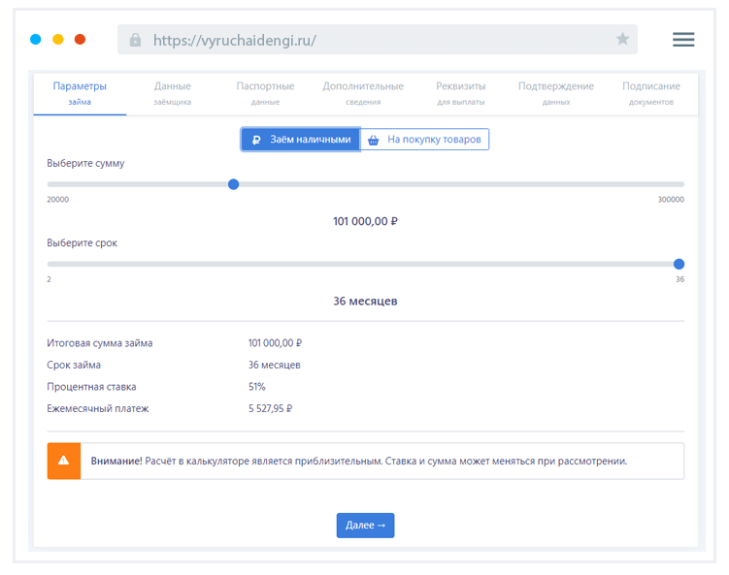Viewport: 729px width, 575px height.
Task: Open the Параметры займа tab
Action: click(x=80, y=93)
